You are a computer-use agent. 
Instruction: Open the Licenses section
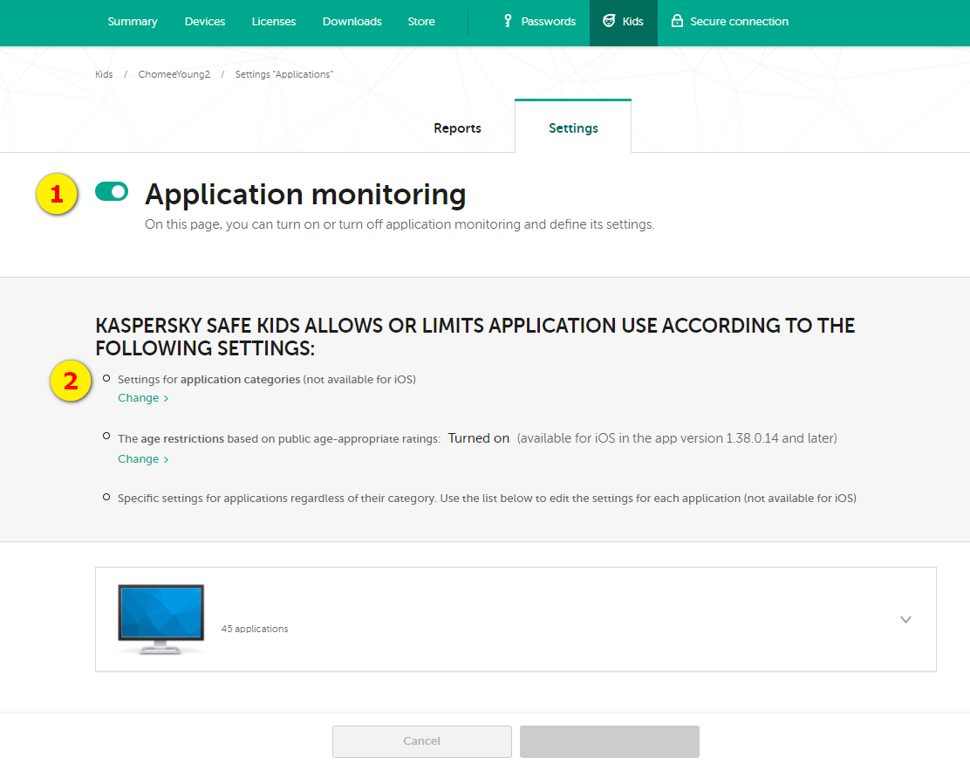tap(273, 22)
